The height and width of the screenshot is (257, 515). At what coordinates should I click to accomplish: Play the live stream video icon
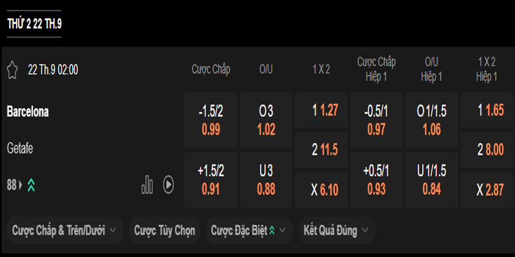(168, 185)
